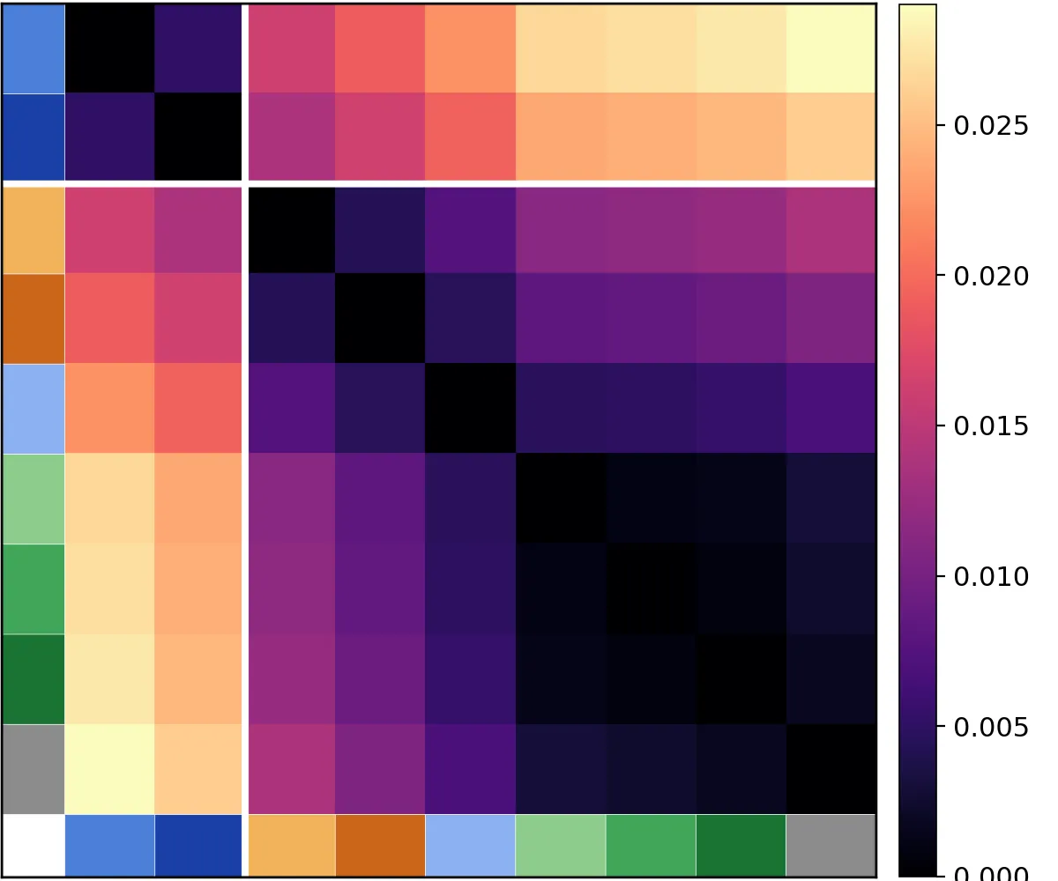Image resolution: width=1058 pixels, height=881 pixels.
Task: Click heatmap cell at gray row, gray column
Action: 831,769
